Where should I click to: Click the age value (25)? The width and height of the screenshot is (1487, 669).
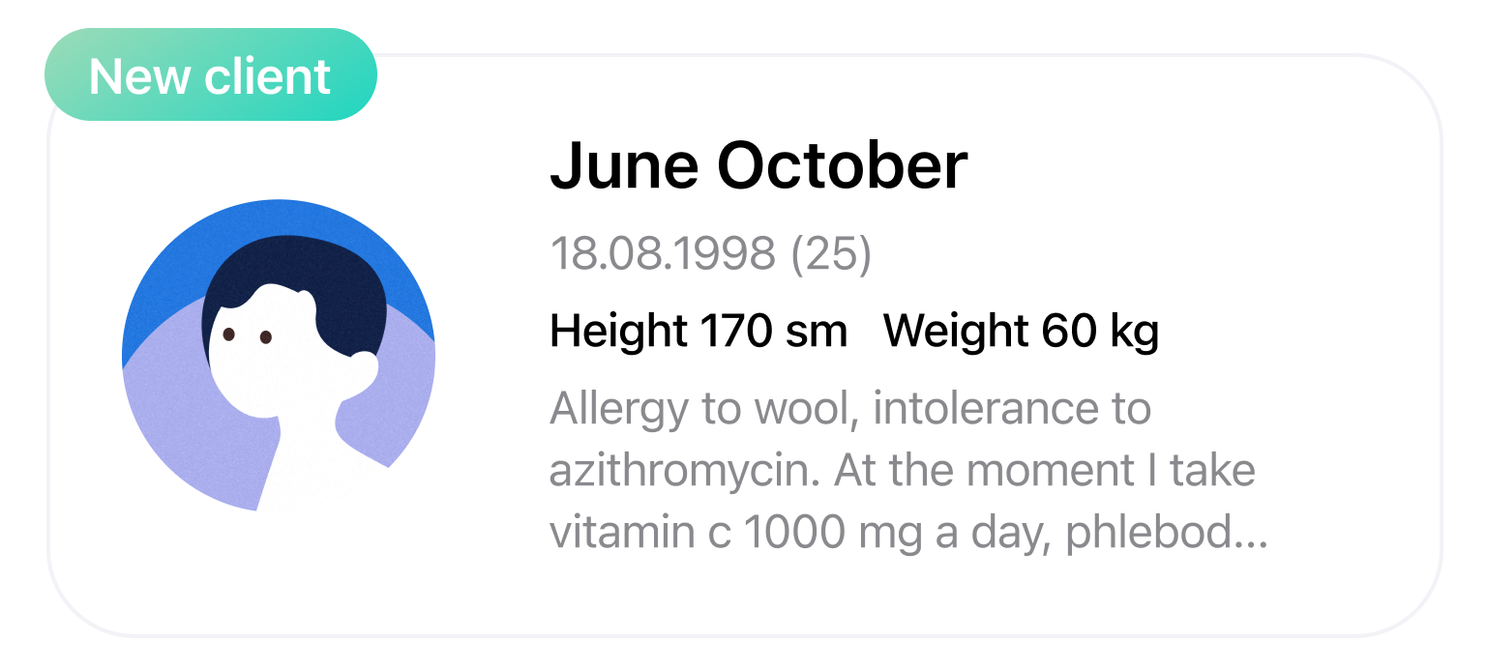point(831,254)
